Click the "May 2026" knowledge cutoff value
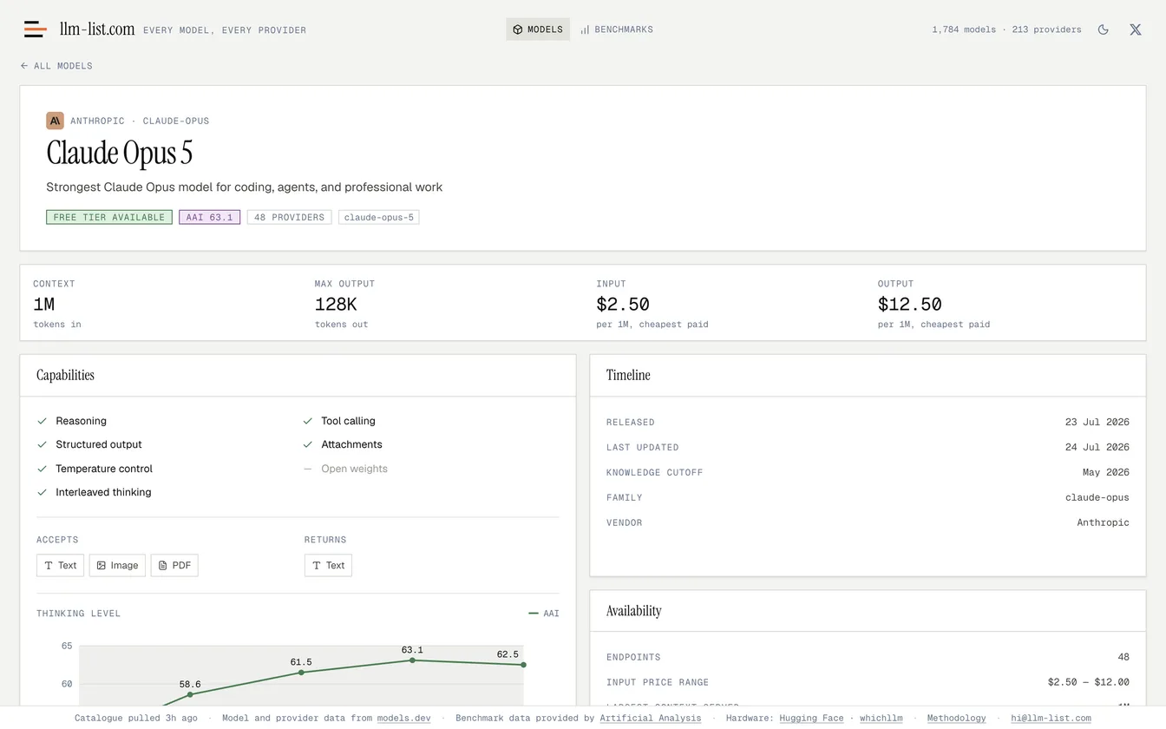This screenshot has width=1166, height=729. click(x=1106, y=473)
